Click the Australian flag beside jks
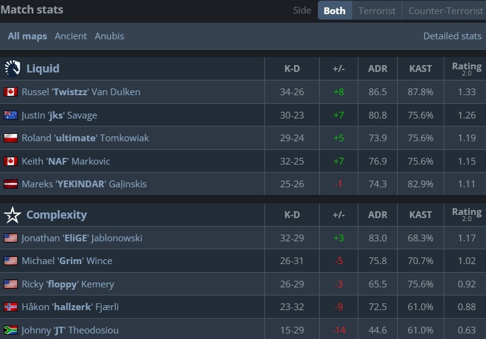 pyautogui.click(x=10, y=115)
